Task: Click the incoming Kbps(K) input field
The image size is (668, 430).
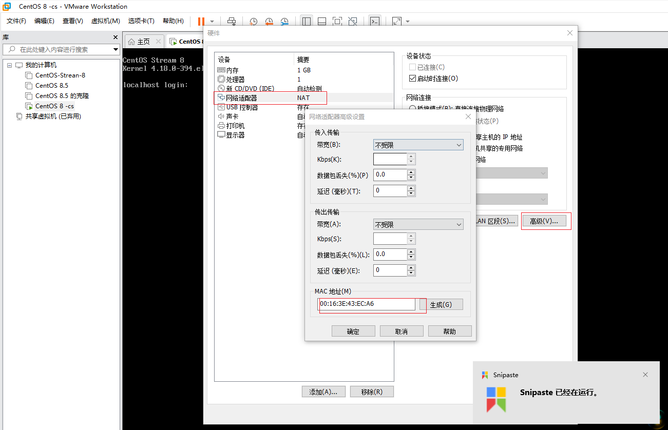Action: click(390, 159)
